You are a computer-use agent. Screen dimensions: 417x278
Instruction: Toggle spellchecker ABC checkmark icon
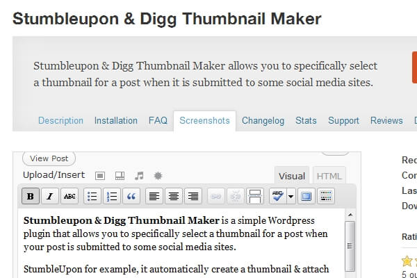278,196
